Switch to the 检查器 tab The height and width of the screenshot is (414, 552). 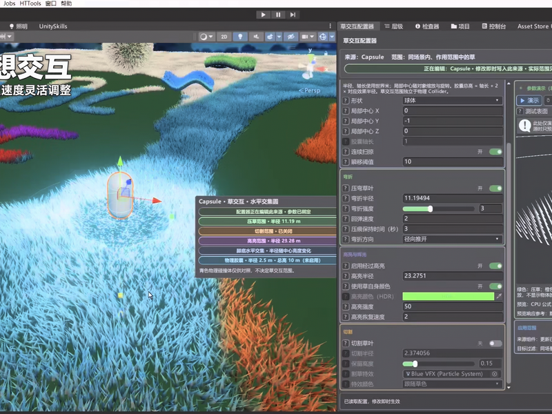[427, 26]
